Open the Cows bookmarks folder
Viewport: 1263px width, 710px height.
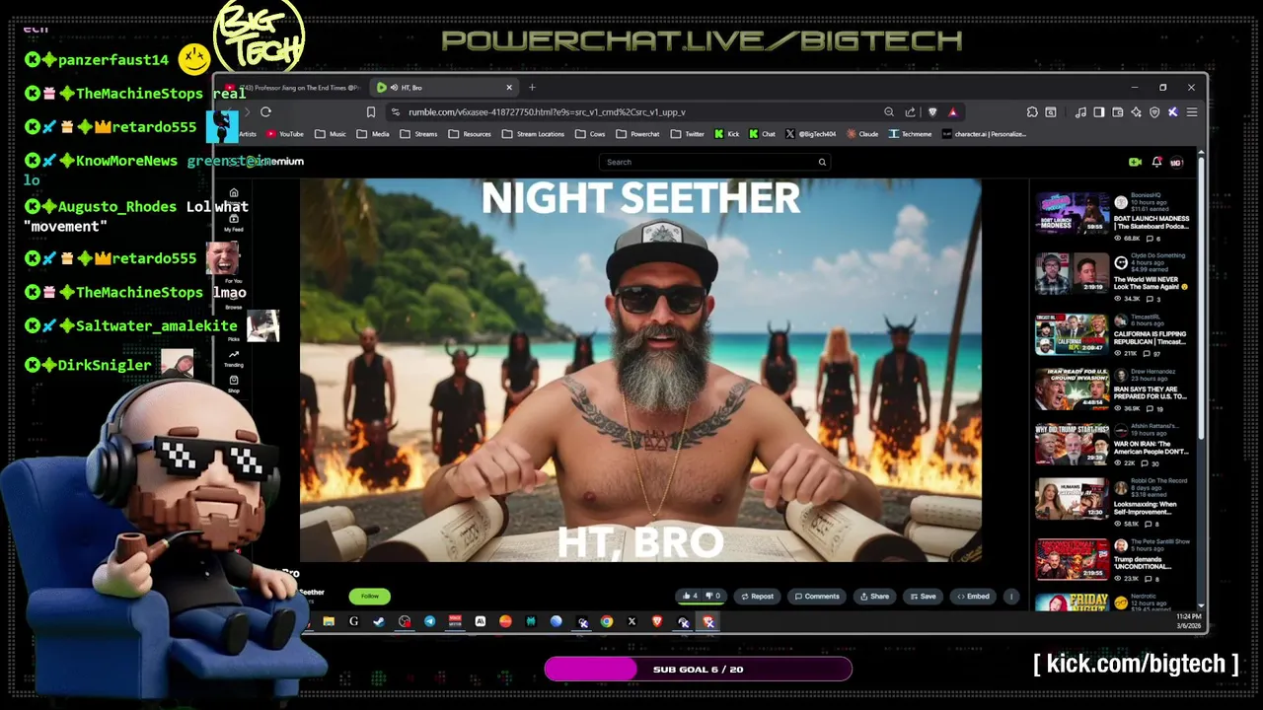point(590,134)
